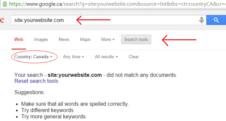Click the microphone voice search icon
226x121 pixels.
(x=201, y=20)
